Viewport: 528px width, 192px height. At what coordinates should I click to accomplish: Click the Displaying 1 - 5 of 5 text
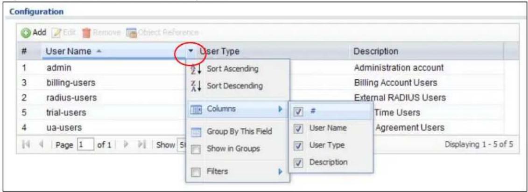(479, 144)
